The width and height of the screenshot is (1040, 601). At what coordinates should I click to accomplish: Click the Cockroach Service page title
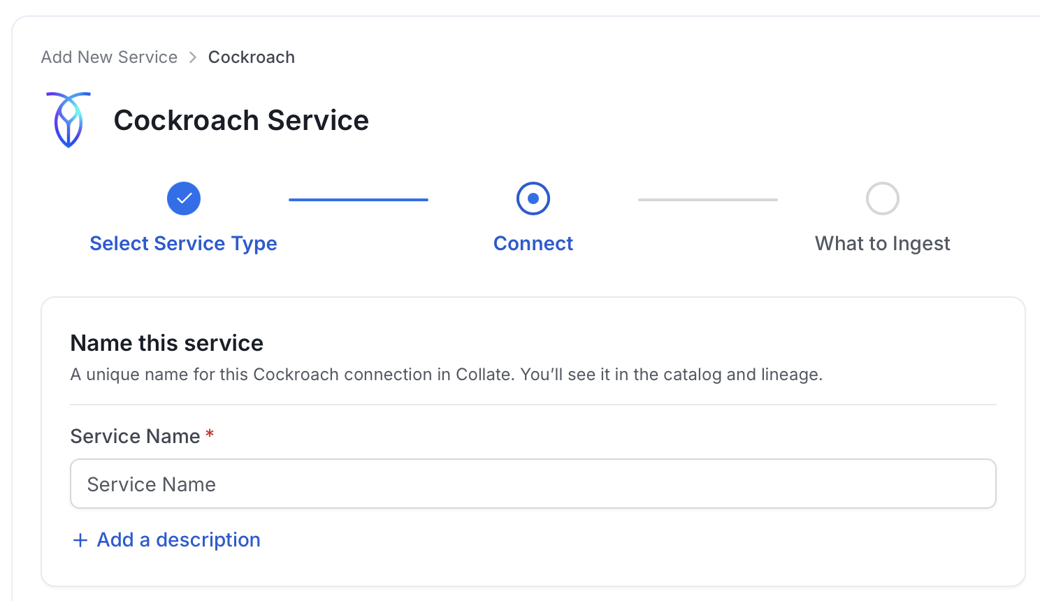pyautogui.click(x=241, y=120)
